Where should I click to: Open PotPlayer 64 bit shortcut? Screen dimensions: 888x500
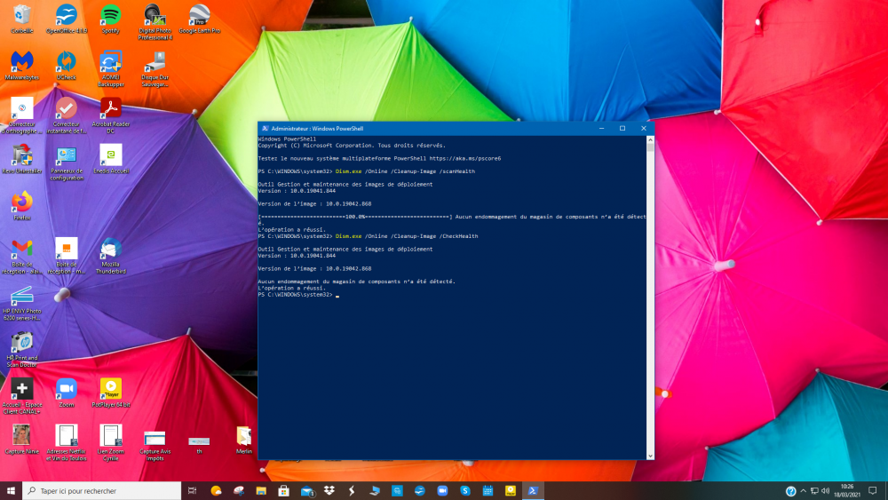point(110,389)
